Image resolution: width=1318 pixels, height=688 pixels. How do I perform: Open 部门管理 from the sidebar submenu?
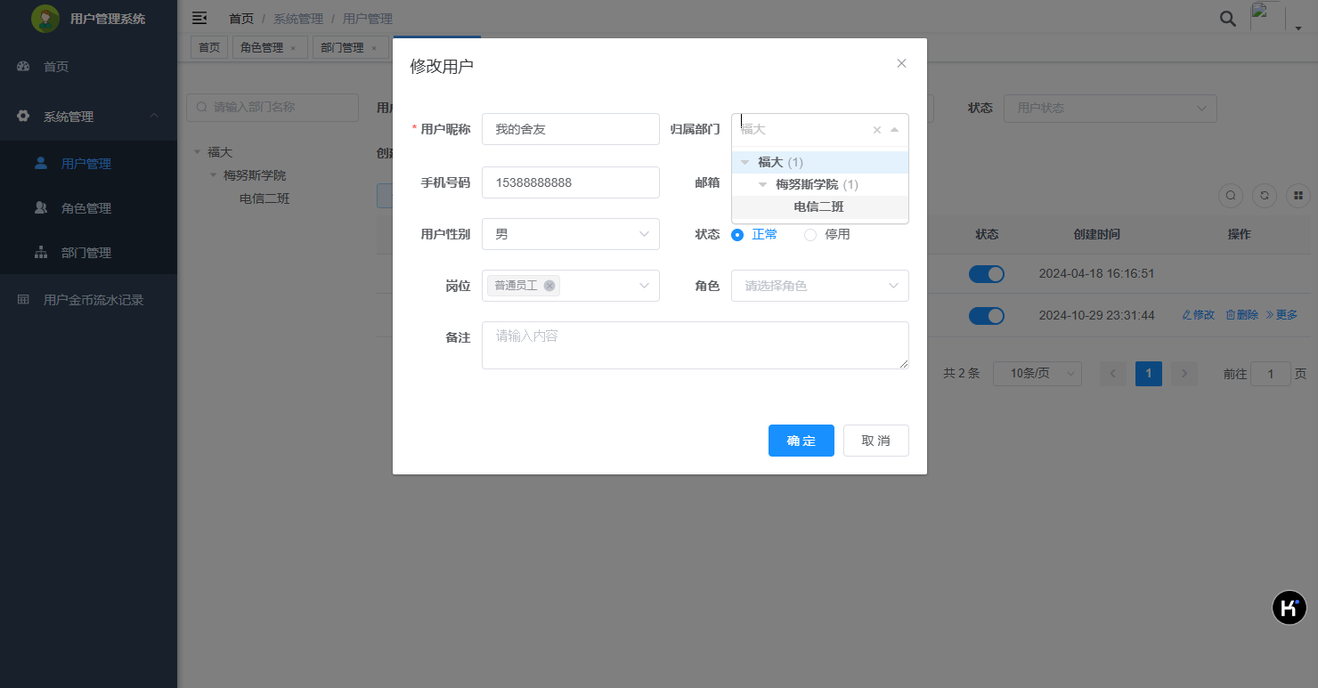[88, 253]
